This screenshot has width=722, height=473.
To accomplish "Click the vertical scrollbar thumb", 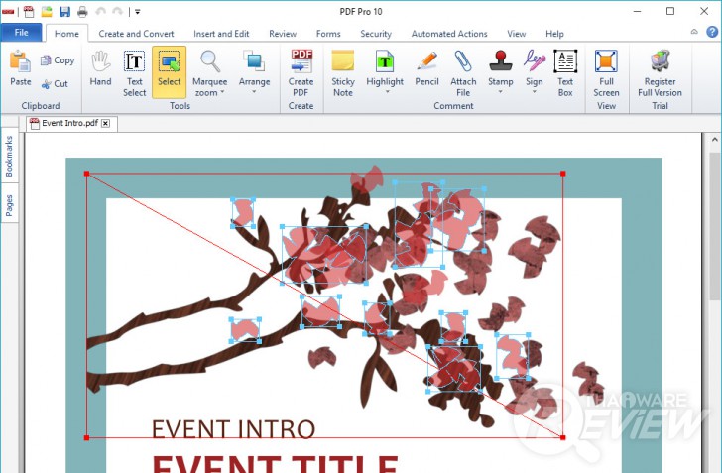I will 714,226.
